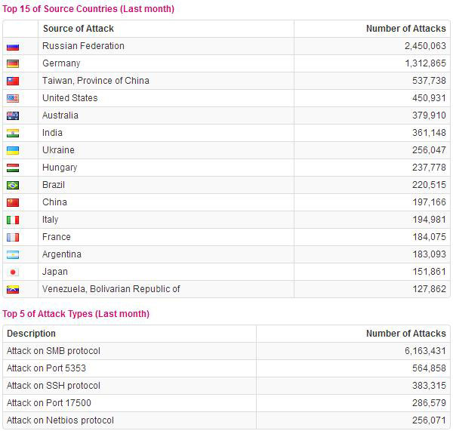The image size is (453, 431).
Task: Select the Attack on SMB protocol row
Action: [x=226, y=351]
